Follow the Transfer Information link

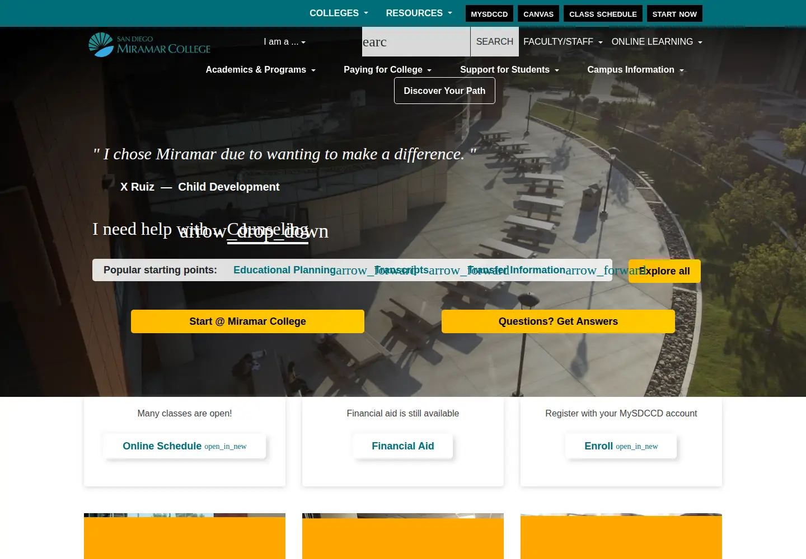coord(516,270)
